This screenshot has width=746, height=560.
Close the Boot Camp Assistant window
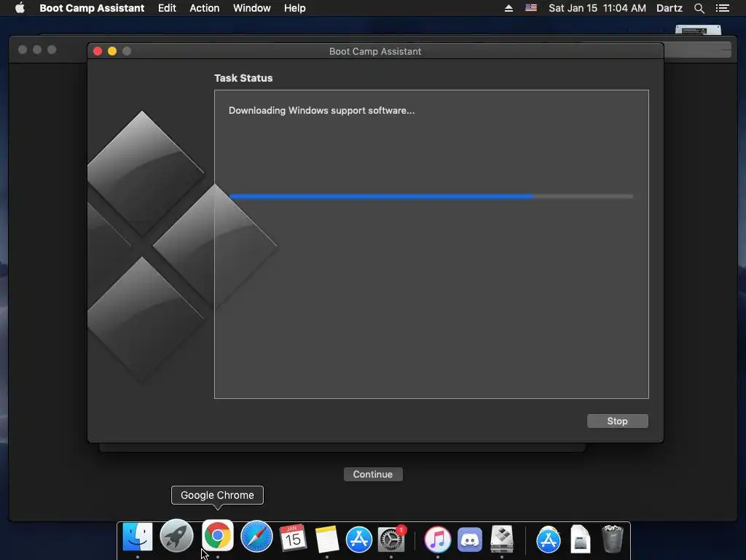coord(98,51)
